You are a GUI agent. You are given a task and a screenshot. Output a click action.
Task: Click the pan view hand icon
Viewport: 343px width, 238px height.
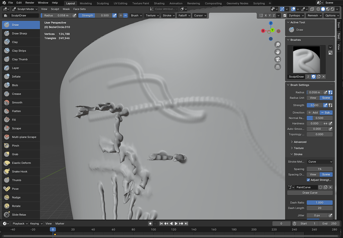tap(278, 52)
